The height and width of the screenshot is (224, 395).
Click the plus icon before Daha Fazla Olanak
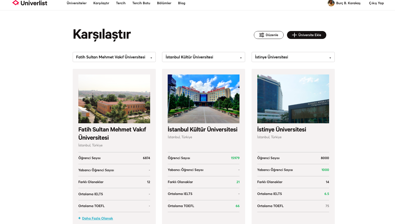[79, 218]
